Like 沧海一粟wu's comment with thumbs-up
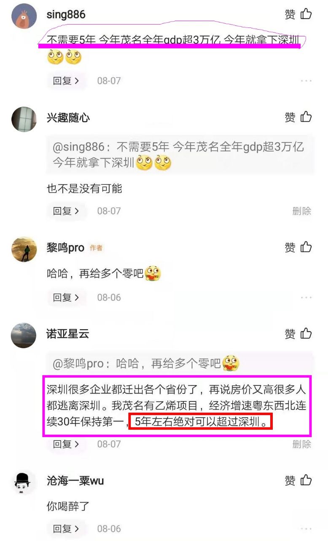 [306, 481]
